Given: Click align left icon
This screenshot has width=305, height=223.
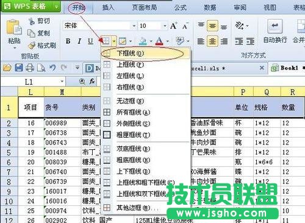Looking at the screenshot, I should [201, 41].
